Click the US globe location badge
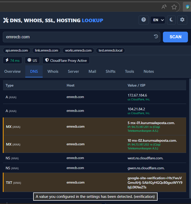Image resolution: width=191 pixels, height=204 pixels. (x=32, y=61)
